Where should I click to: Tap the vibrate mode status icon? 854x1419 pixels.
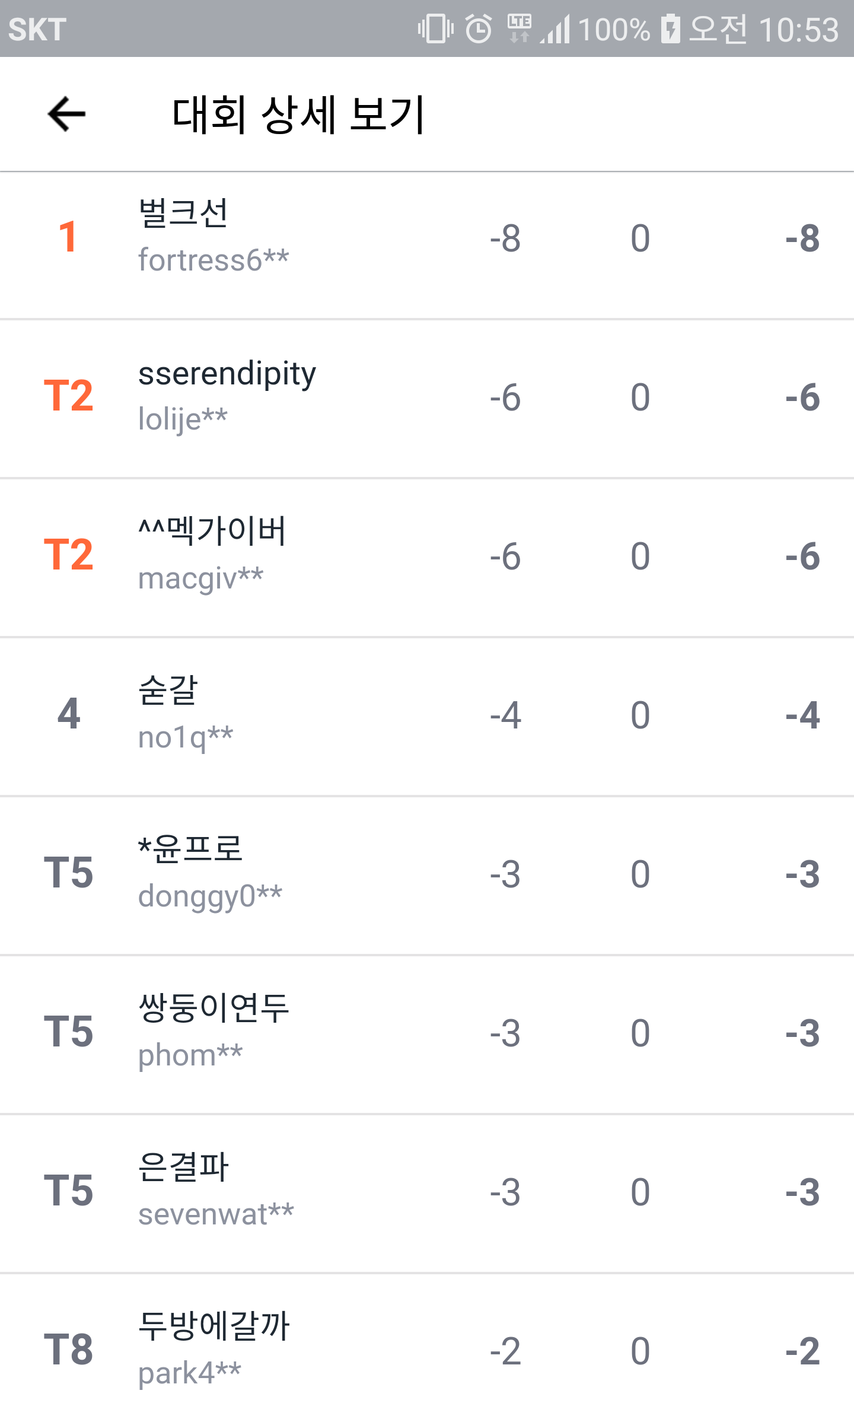pyautogui.click(x=435, y=28)
